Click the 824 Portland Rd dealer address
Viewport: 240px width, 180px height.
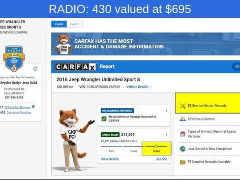[x=14, y=89]
